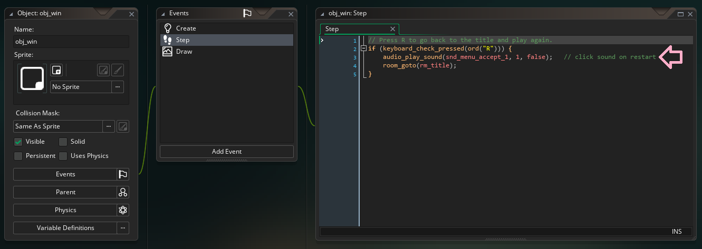This screenshot has height=249, width=702.
Task: Collapse the obj_win: Step window triangle
Action: (x=322, y=14)
